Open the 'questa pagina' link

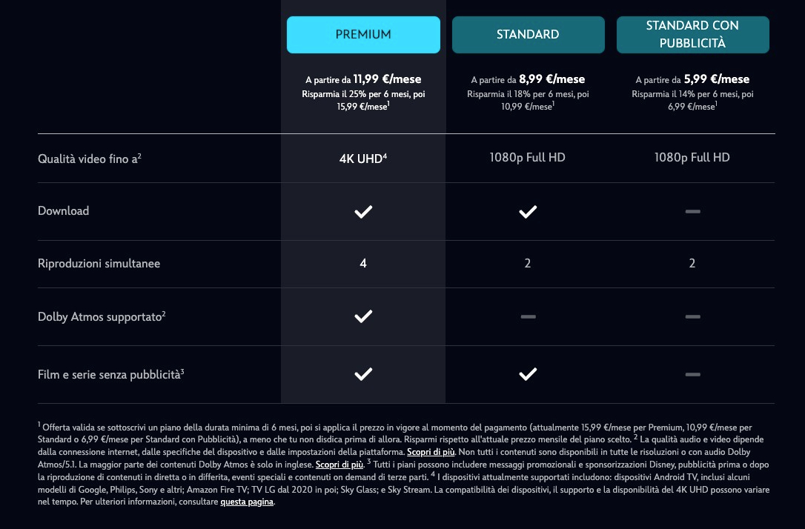coord(247,502)
